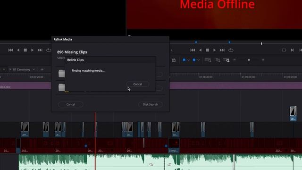Go to first frame in source viewer
Screen dimensions: 302x170
tap(10, 50)
